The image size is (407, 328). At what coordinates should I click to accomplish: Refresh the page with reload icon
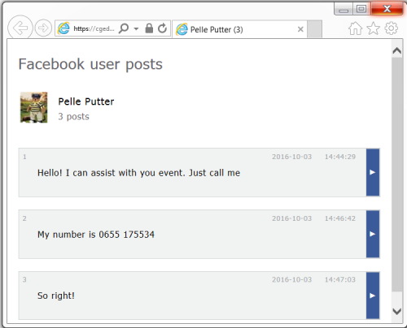click(x=162, y=28)
